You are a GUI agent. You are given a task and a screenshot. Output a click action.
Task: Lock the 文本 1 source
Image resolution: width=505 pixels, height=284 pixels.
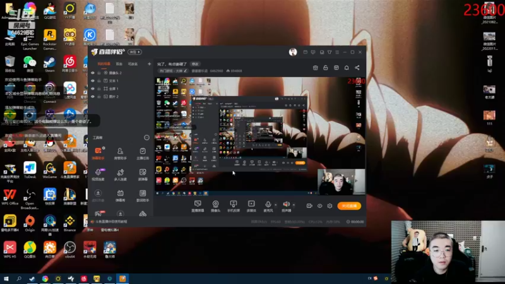[x=99, y=81]
